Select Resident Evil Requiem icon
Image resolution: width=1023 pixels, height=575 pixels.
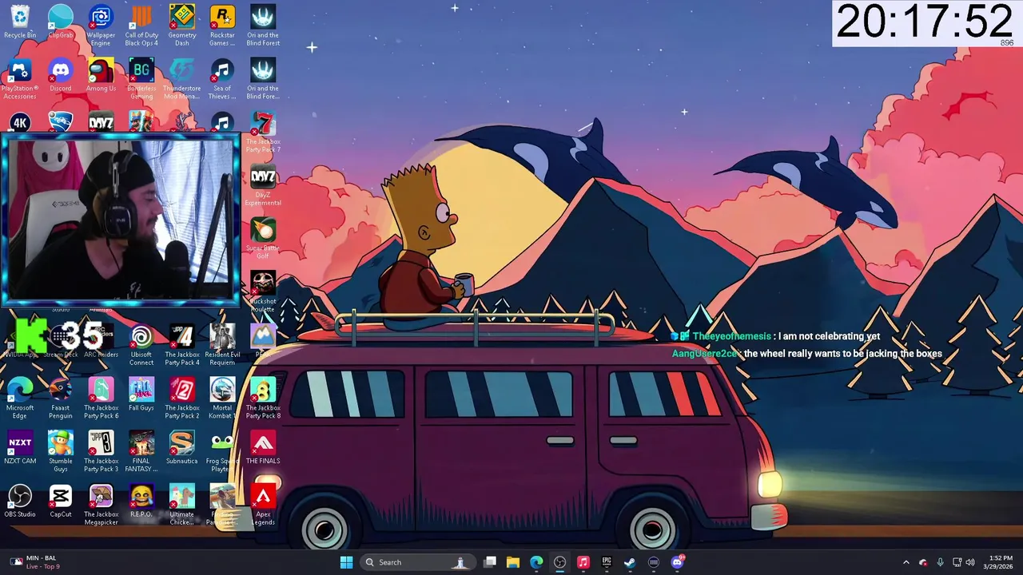[222, 345]
